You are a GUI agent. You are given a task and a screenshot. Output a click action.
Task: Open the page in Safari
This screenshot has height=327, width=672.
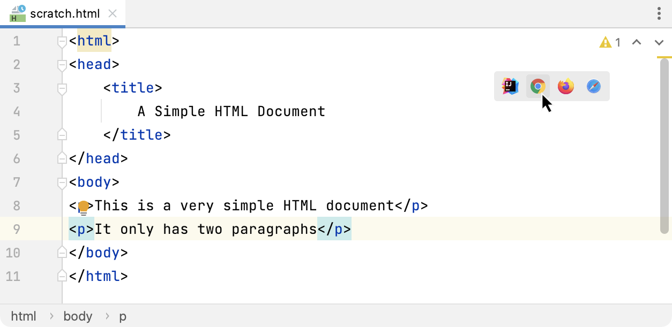[593, 86]
